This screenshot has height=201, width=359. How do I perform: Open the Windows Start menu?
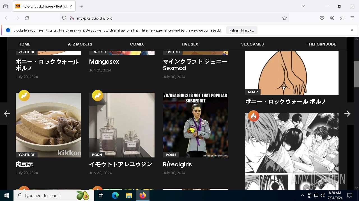point(7,195)
